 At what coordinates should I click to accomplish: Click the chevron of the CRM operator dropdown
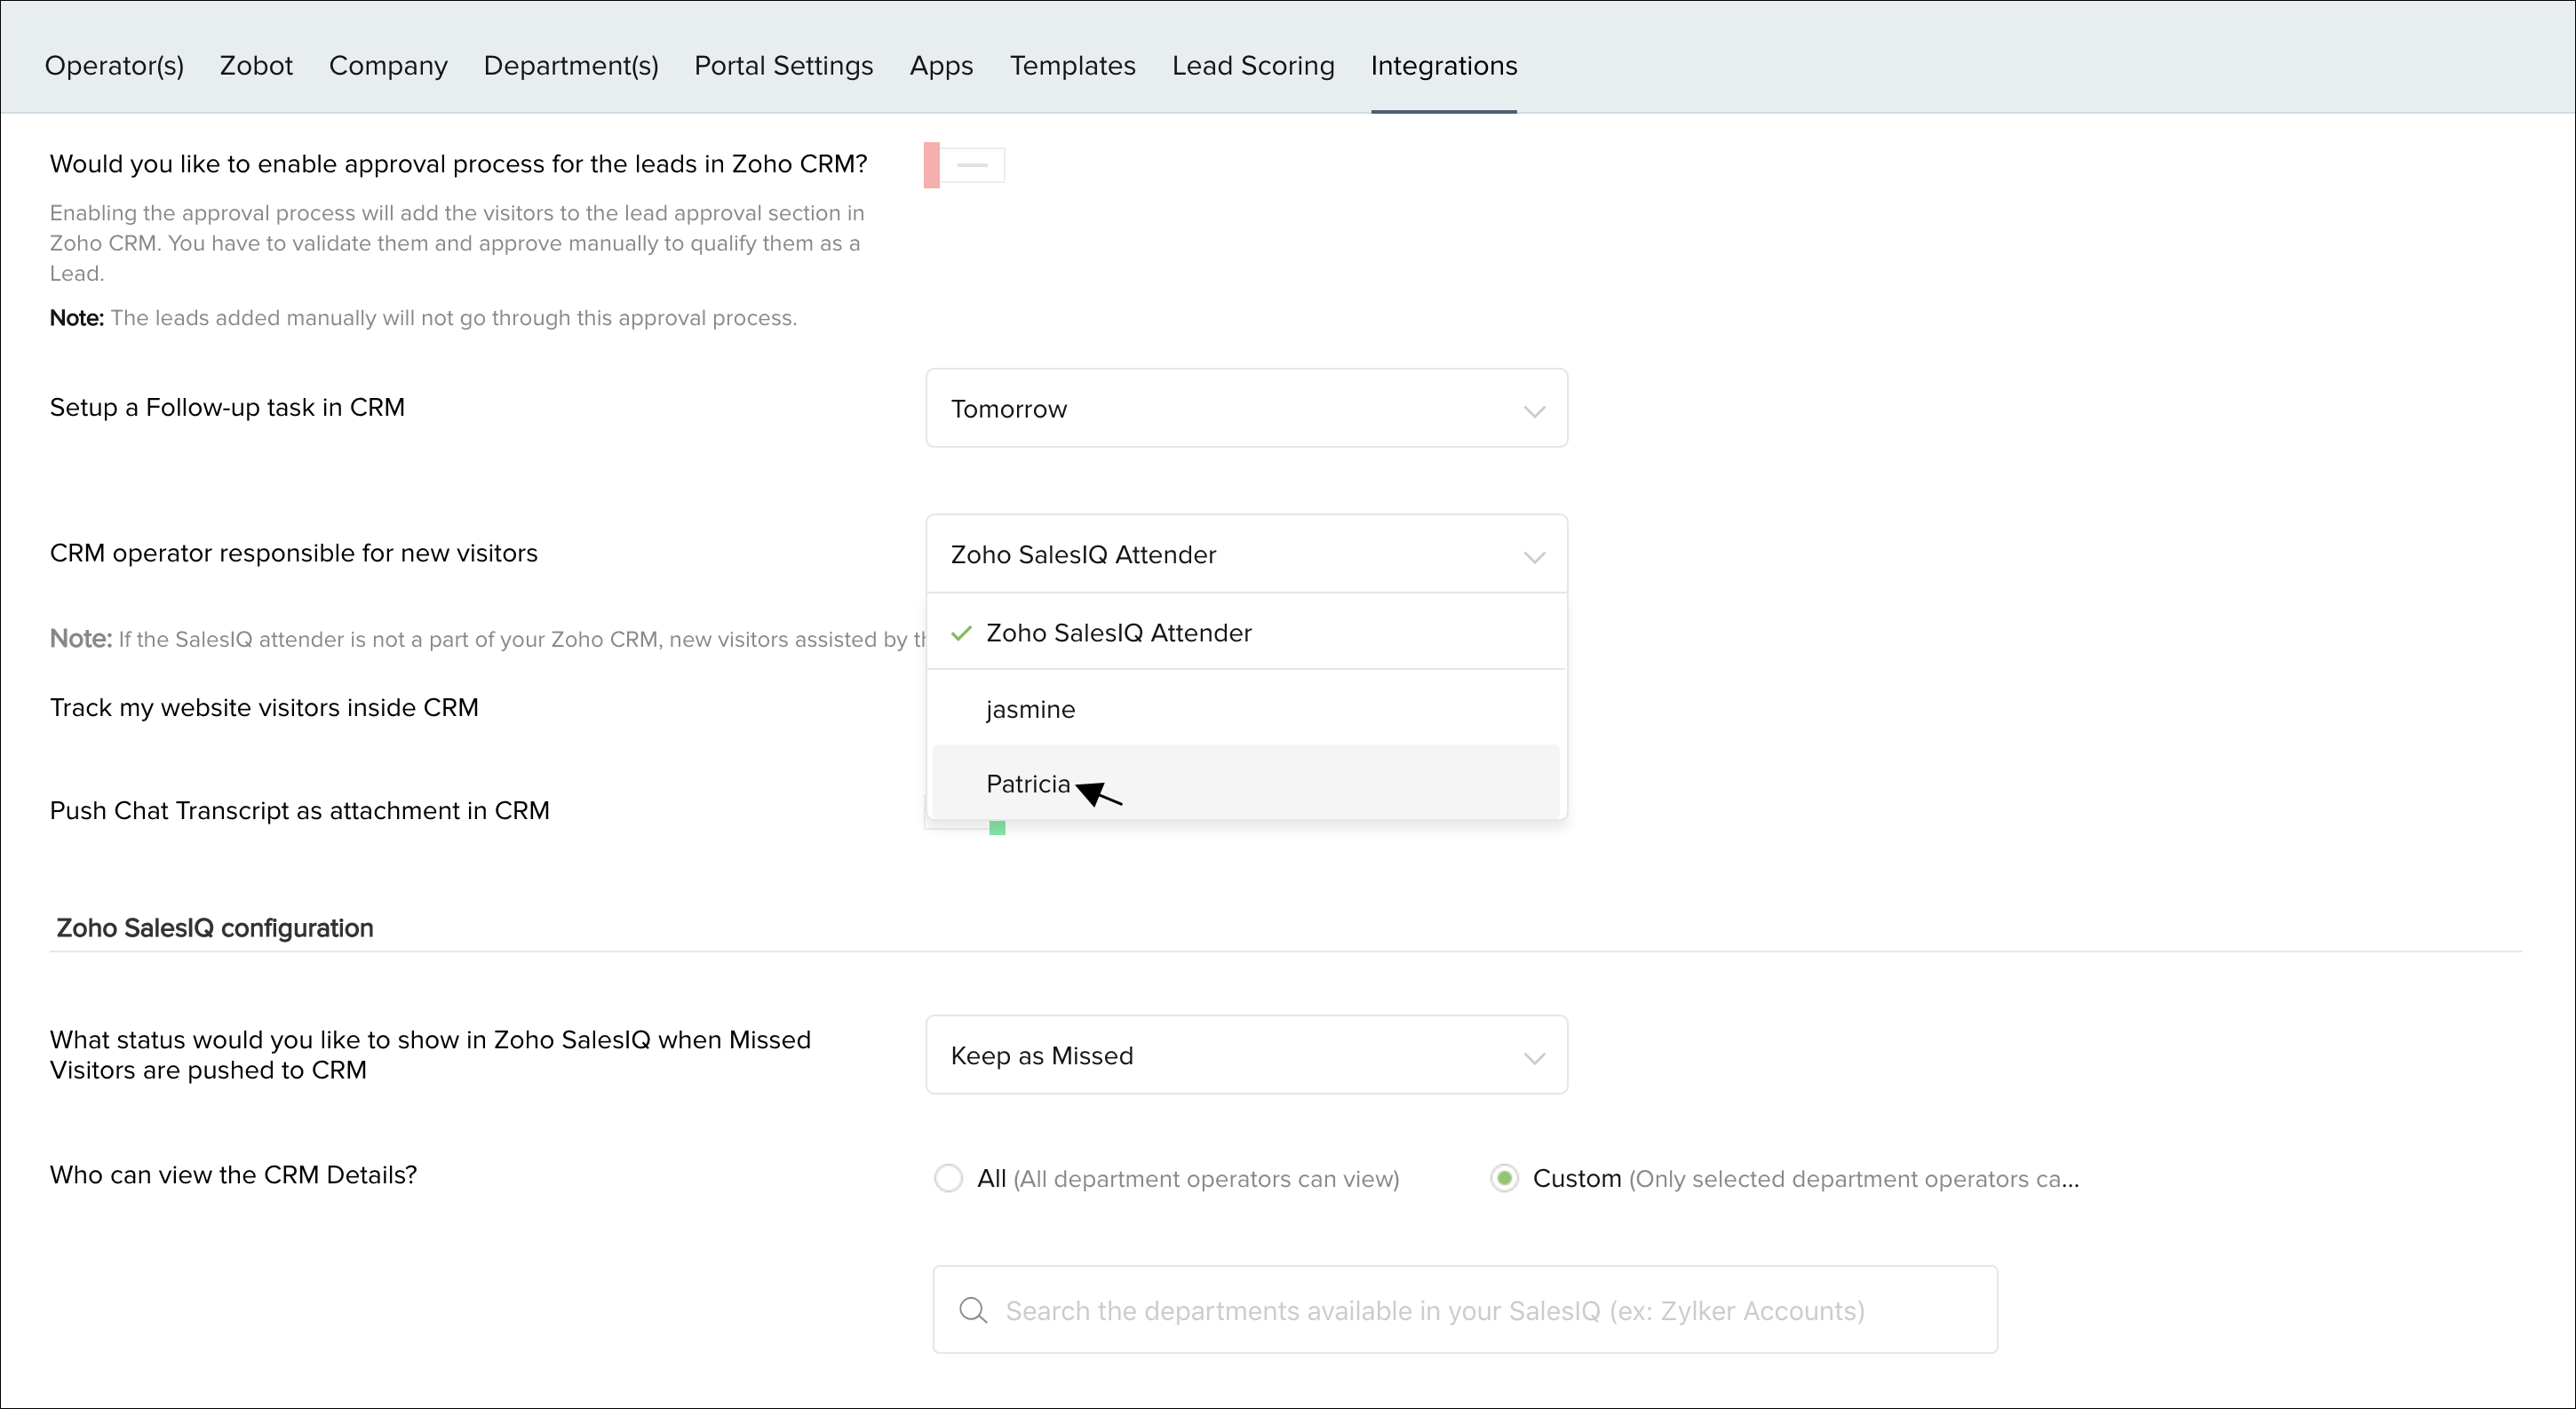(1534, 557)
